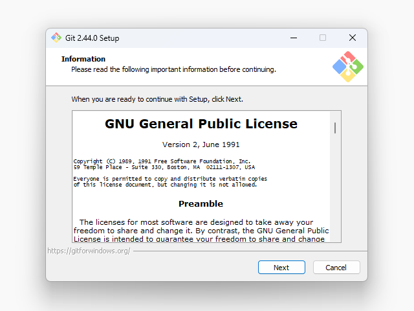Viewport: 414px width, 311px height.
Task: Click the Cancel button
Action: [x=336, y=268]
